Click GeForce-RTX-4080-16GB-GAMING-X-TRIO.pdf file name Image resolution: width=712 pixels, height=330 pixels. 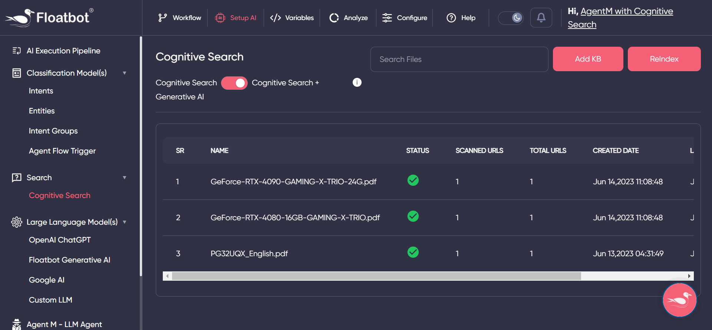(295, 218)
